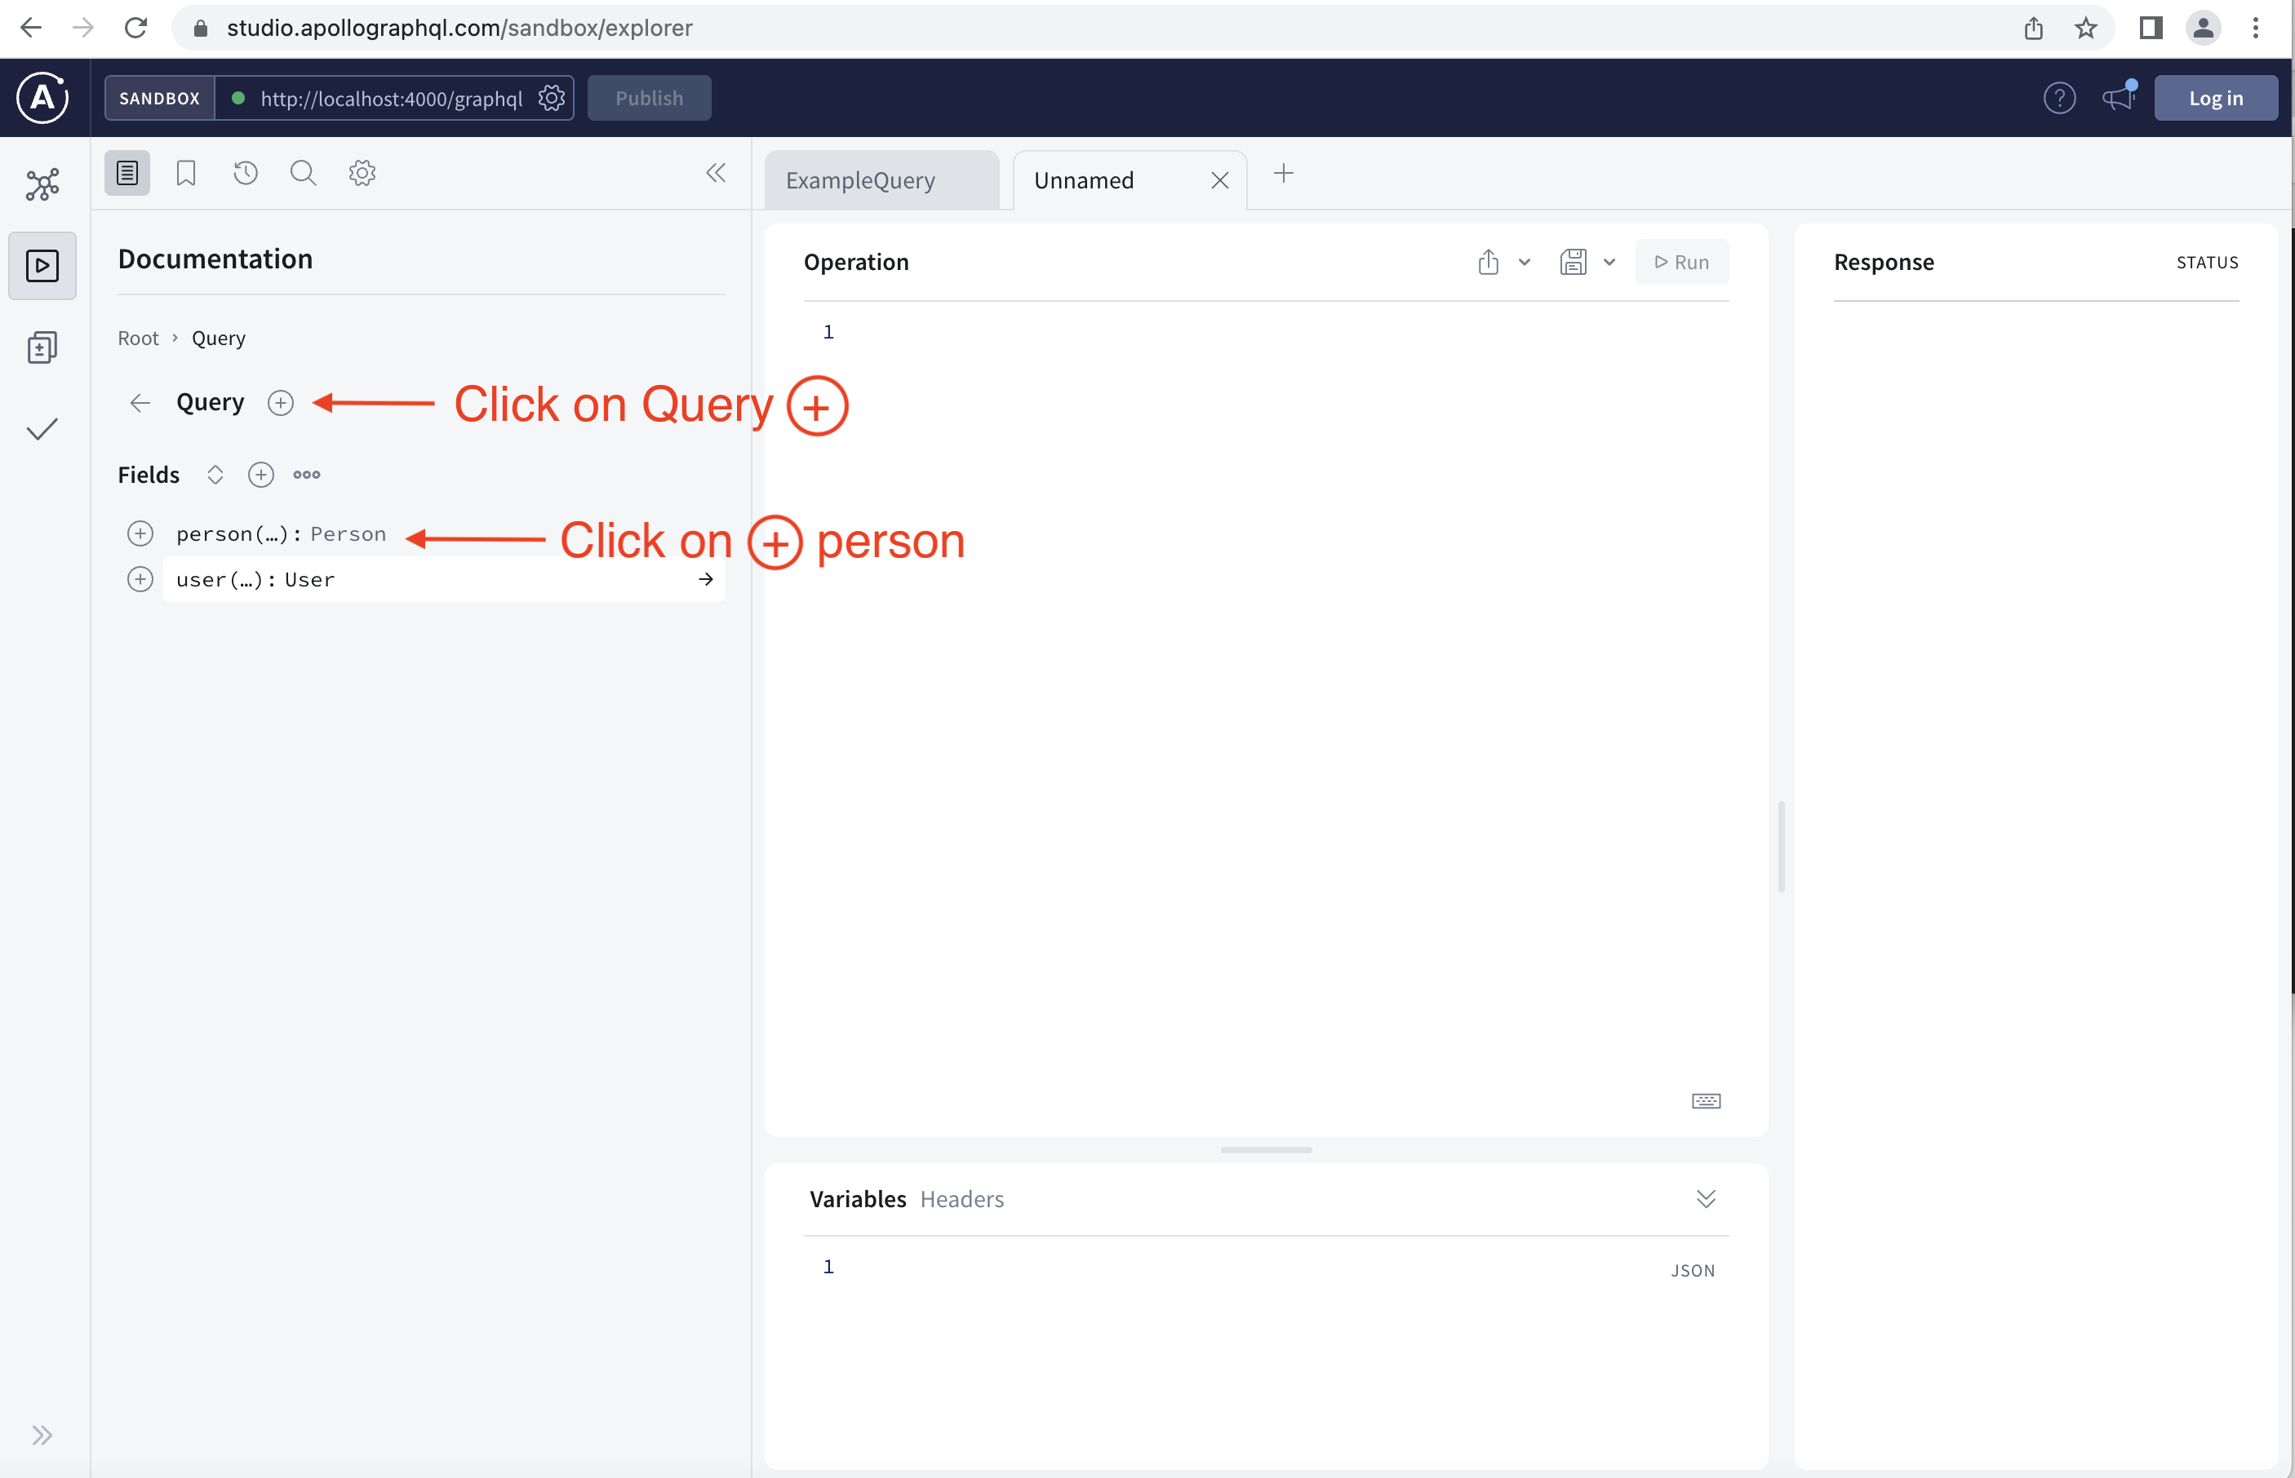
Task: Open the share operation dropdown arrow
Action: pos(1524,262)
